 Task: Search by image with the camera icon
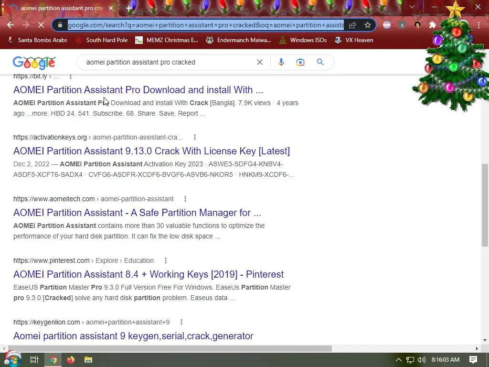[300, 62]
